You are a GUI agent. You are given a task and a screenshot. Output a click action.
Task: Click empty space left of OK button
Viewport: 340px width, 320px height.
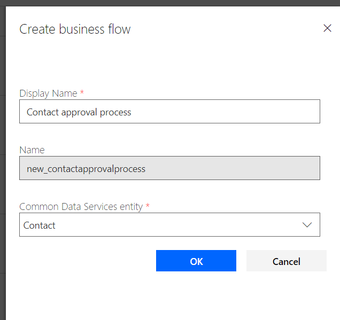(x=86, y=261)
